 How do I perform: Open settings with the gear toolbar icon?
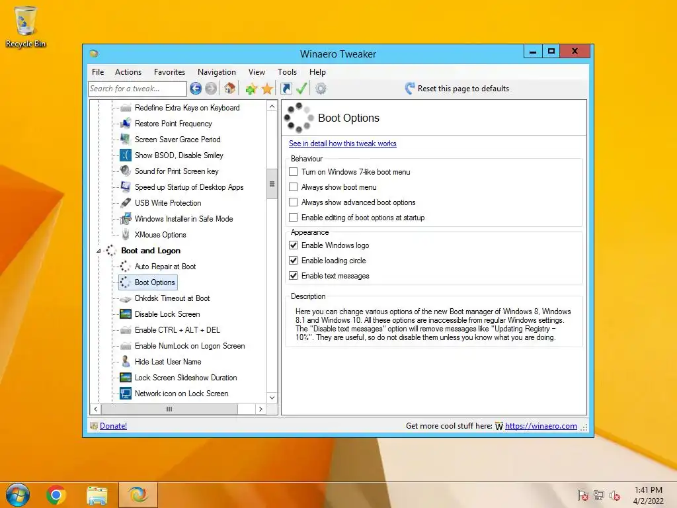pyautogui.click(x=321, y=89)
